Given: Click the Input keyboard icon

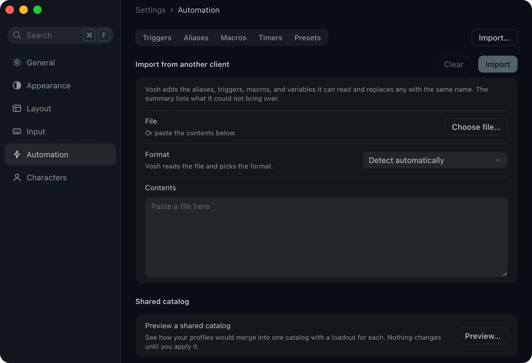Looking at the screenshot, I should [17, 131].
